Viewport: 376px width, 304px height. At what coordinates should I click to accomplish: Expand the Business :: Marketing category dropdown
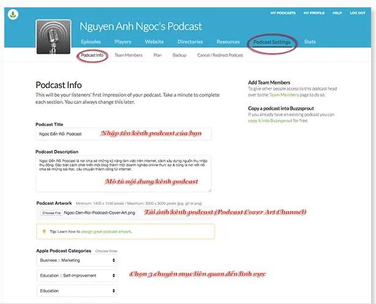pos(76,259)
